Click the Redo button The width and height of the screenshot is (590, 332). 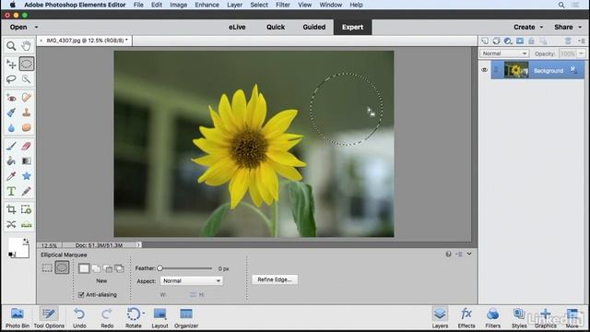(107, 318)
